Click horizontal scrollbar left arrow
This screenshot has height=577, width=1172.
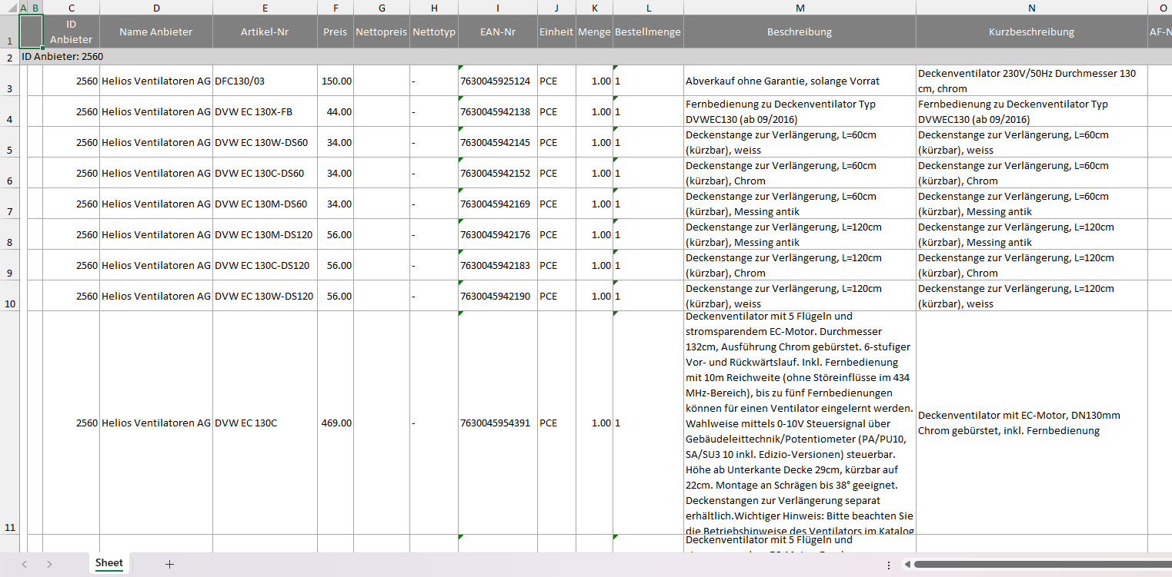tap(908, 565)
